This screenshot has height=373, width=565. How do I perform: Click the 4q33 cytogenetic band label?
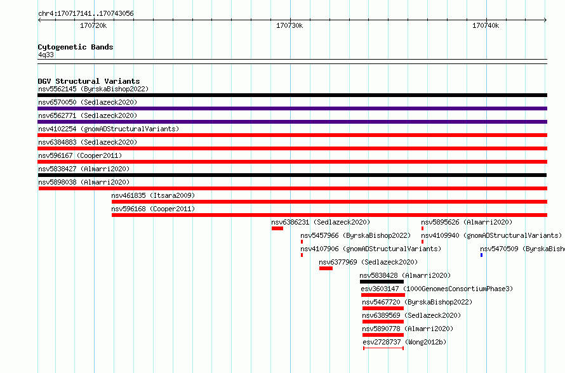click(46, 55)
